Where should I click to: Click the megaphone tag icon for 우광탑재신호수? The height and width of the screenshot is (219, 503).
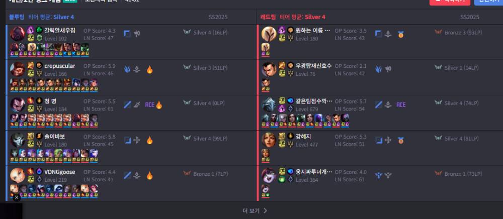[x=388, y=69]
